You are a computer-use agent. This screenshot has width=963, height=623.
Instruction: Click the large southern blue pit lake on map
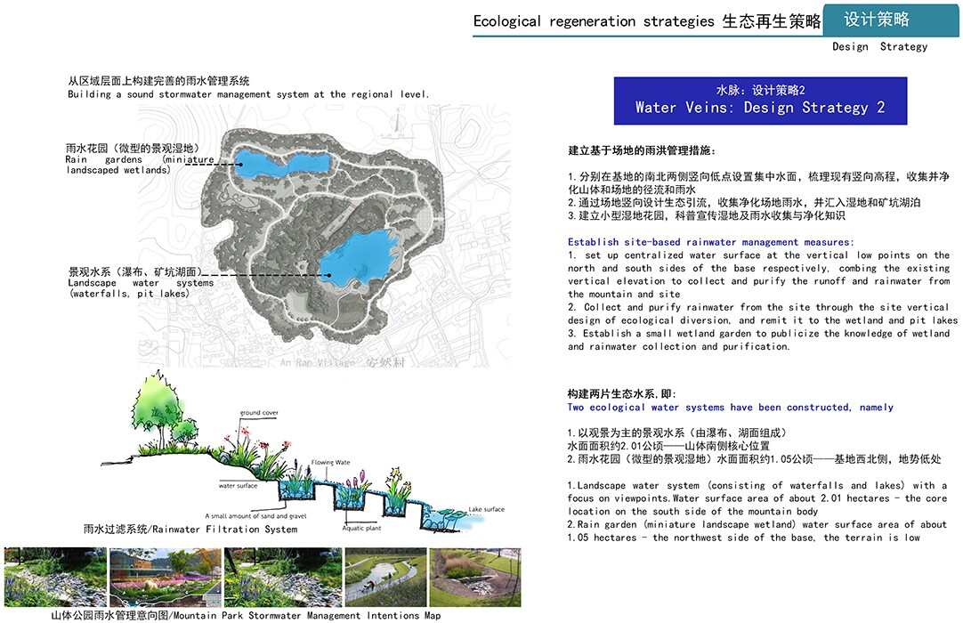(359, 257)
